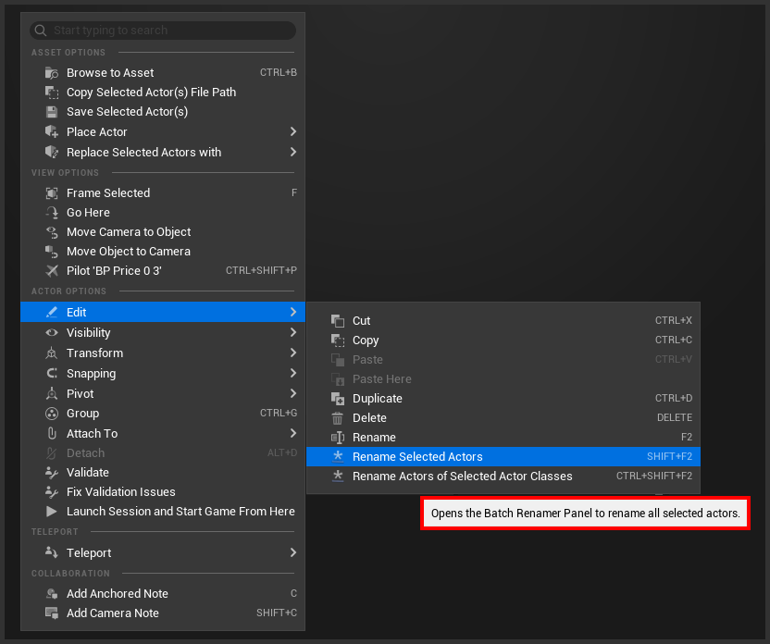The image size is (770, 644).
Task: Click the CTRL+B shortcut beside Browse to Asset
Action: tap(279, 73)
